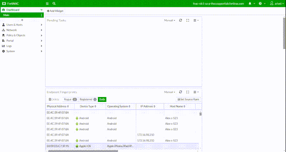
Task: Expand the Portal menu
Action: point(22,41)
